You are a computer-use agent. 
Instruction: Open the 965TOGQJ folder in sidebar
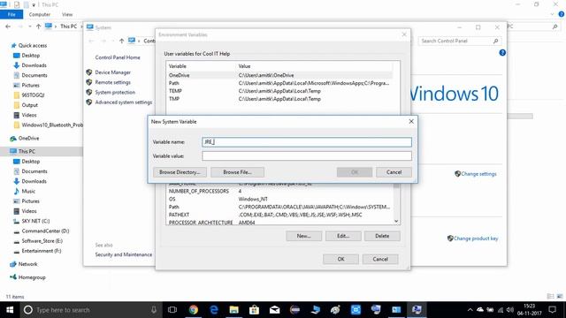point(33,95)
